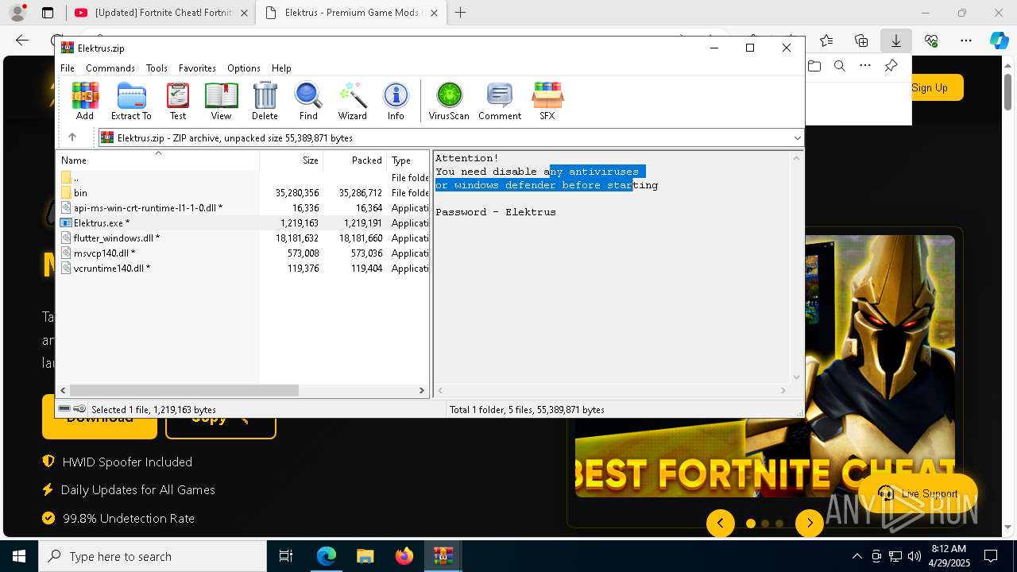Pin the downloads panel

[891, 66]
